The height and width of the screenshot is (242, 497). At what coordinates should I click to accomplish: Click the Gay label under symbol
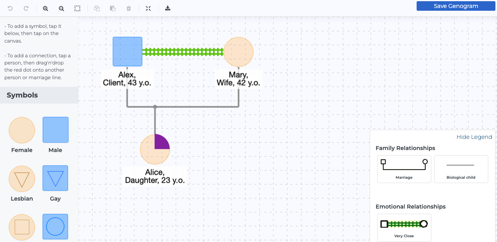point(55,199)
